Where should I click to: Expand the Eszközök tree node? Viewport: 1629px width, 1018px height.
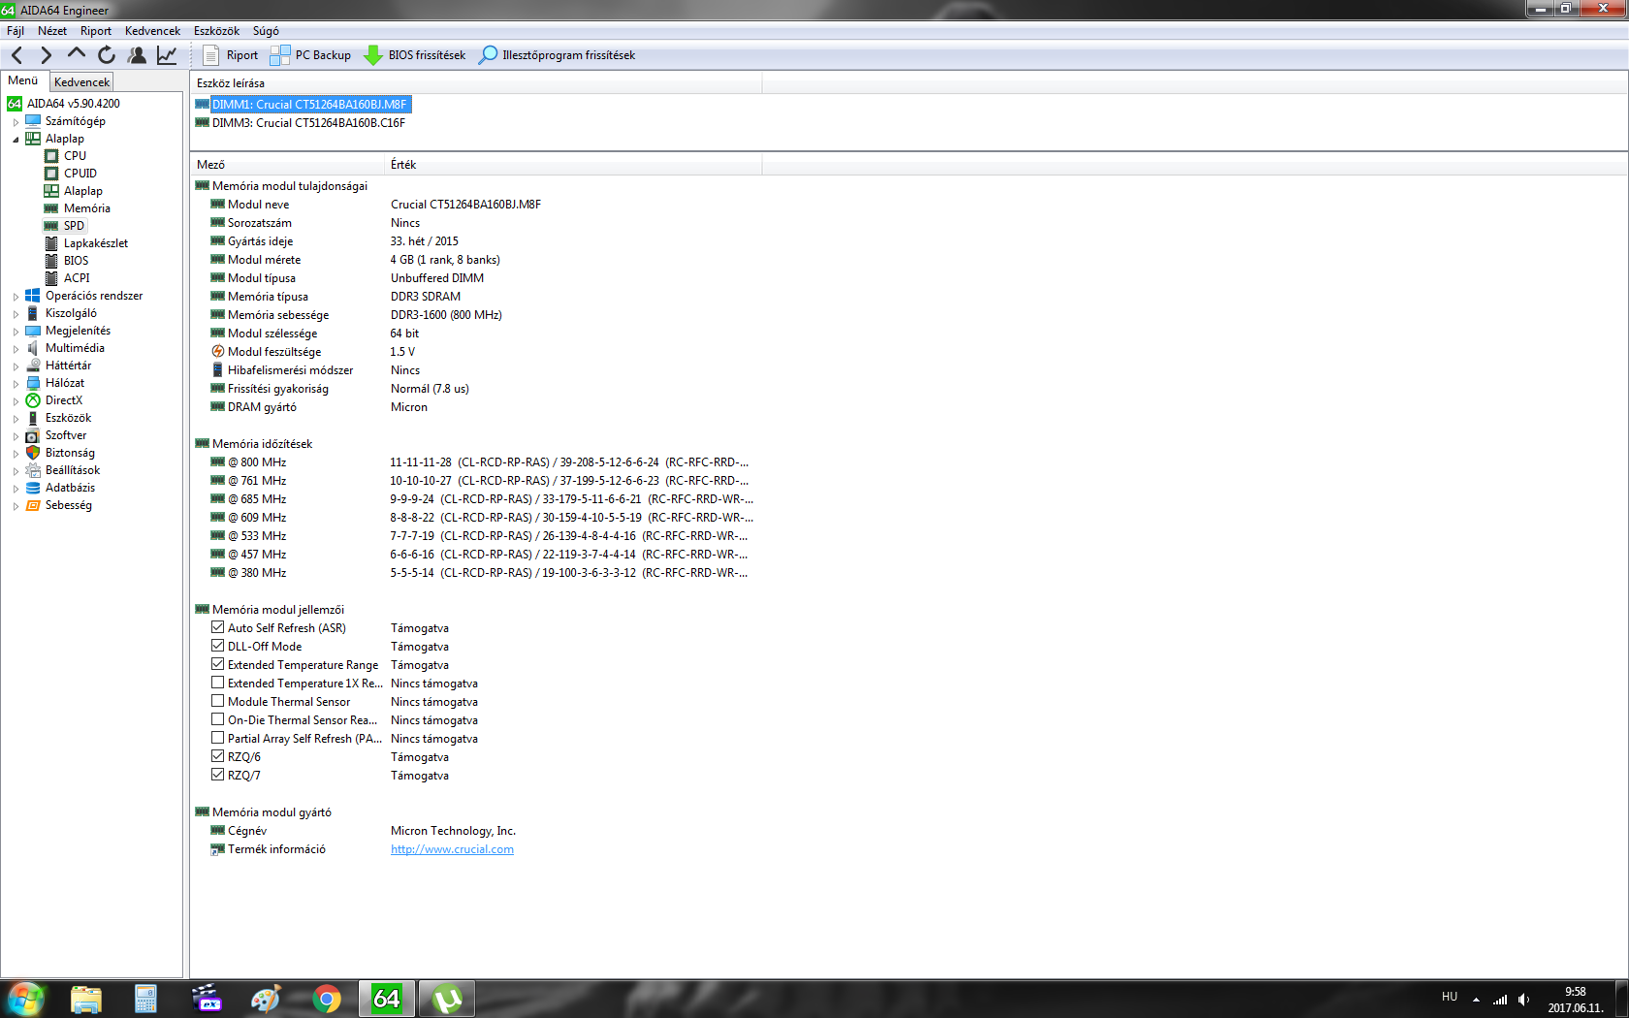(16, 418)
